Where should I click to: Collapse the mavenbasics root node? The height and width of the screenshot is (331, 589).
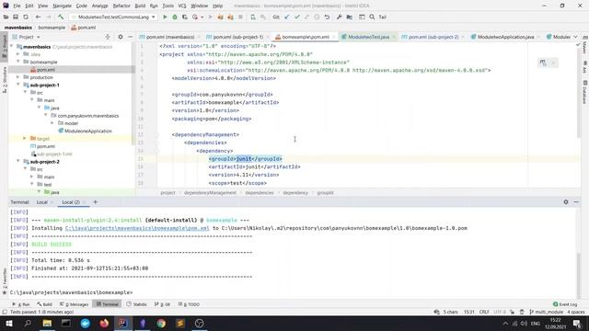point(11,47)
